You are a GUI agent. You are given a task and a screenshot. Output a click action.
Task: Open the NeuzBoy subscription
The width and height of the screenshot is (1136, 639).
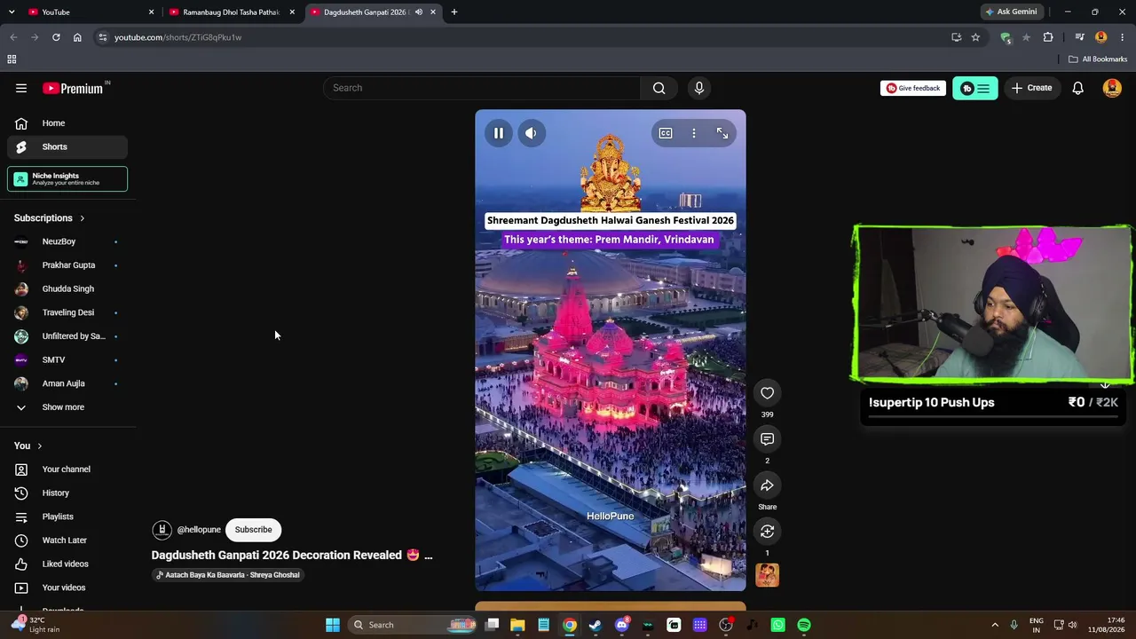tap(67, 241)
